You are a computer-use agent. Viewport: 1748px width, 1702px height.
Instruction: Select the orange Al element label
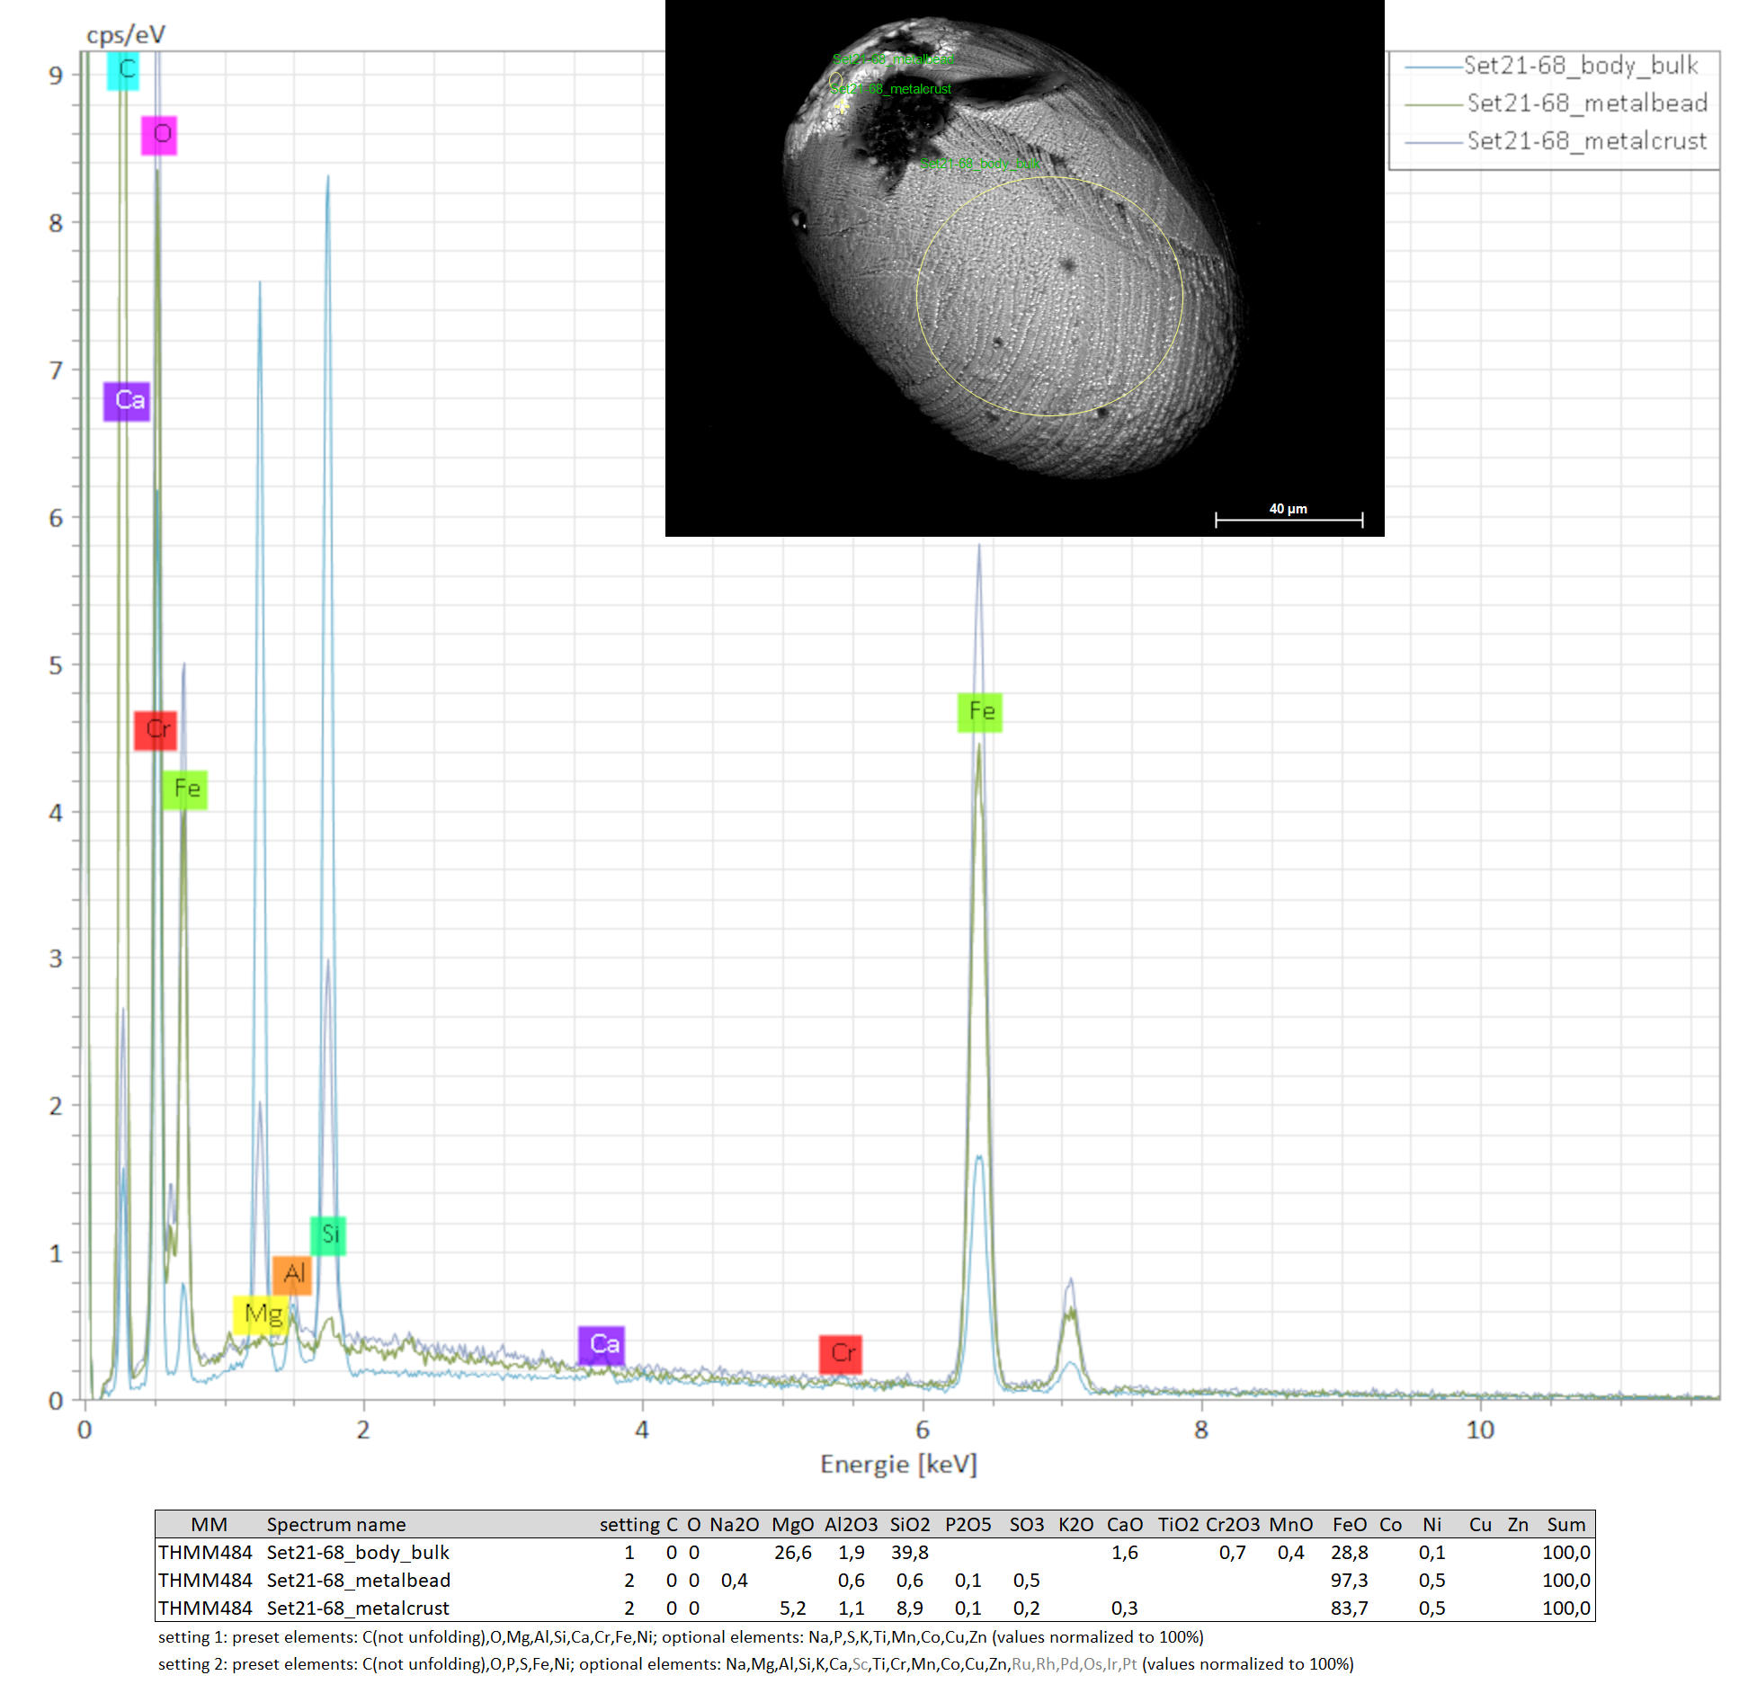pyautogui.click(x=292, y=1274)
